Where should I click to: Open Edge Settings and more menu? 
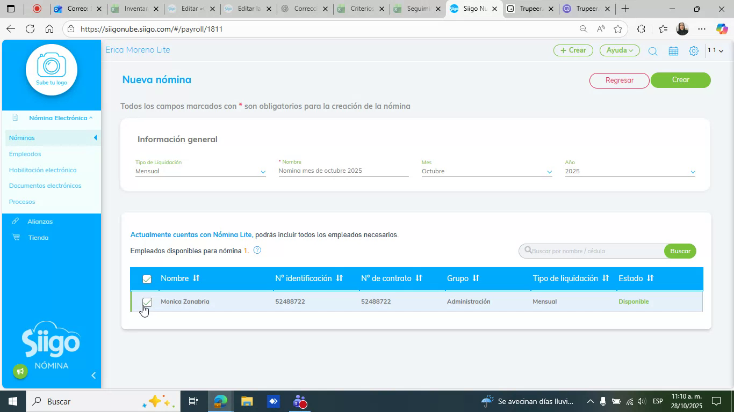click(702, 29)
